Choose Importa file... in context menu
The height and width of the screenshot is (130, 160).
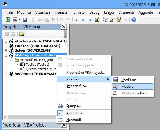(x=84, y=86)
